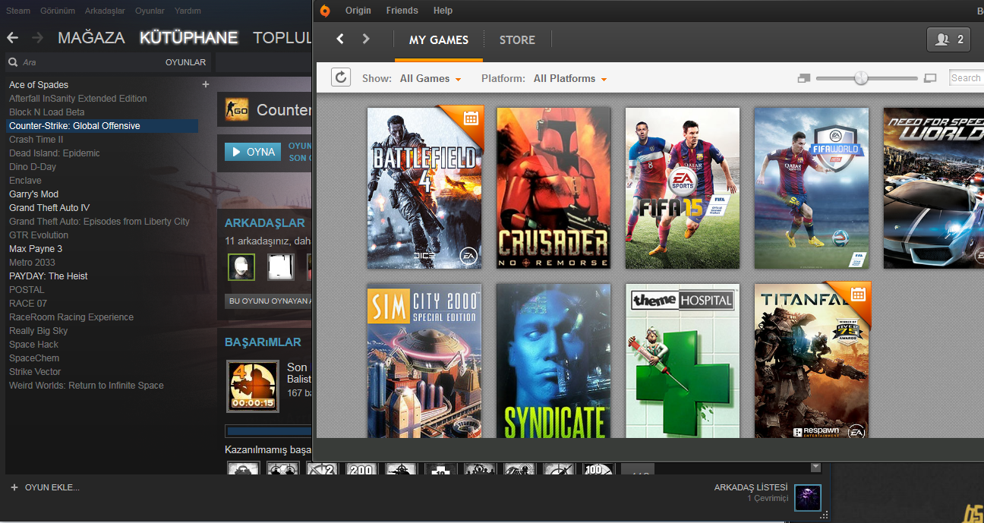Click the tile size slider handle in Origin
This screenshot has width=984, height=523.
pos(861,78)
